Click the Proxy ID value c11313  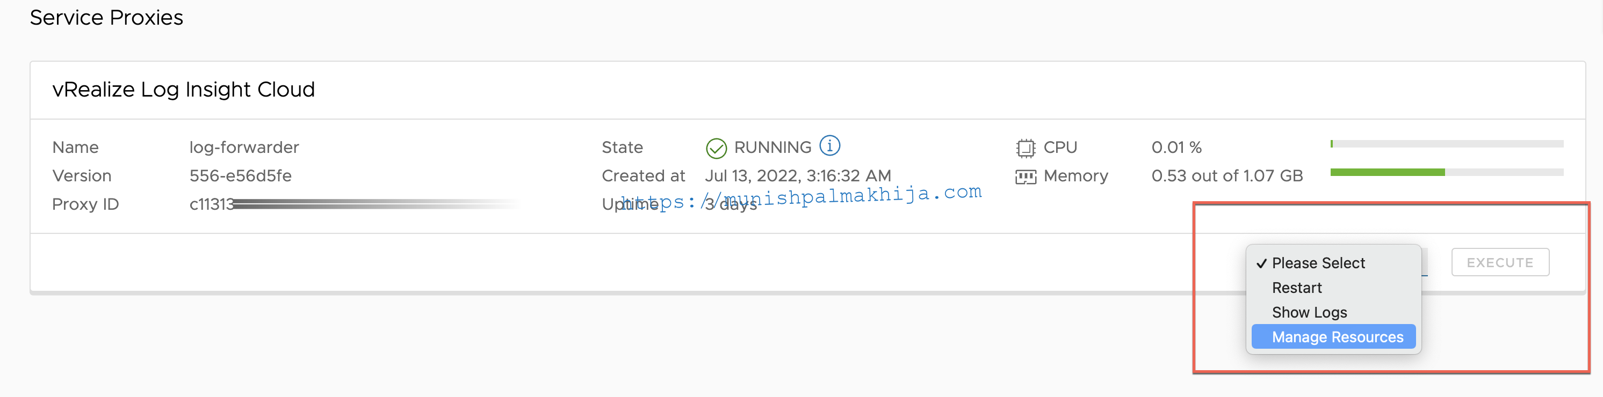point(212,204)
